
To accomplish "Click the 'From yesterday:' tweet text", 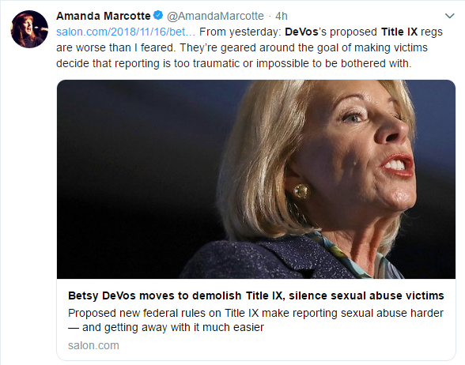I will pyautogui.click(x=240, y=32).
